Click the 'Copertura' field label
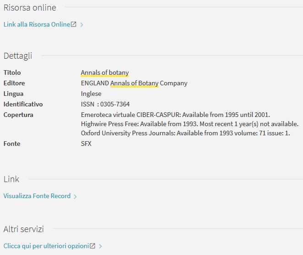The image size is (303, 255). click(x=18, y=115)
